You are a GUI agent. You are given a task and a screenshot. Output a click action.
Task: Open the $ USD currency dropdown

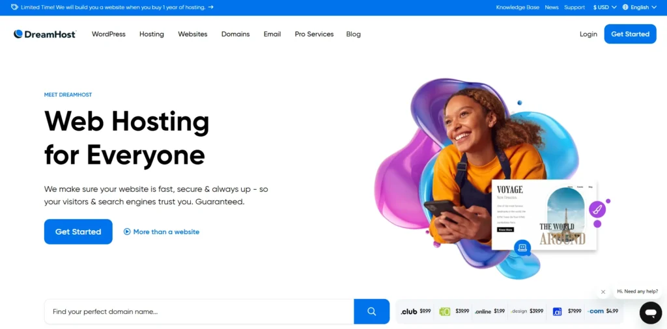605,7
